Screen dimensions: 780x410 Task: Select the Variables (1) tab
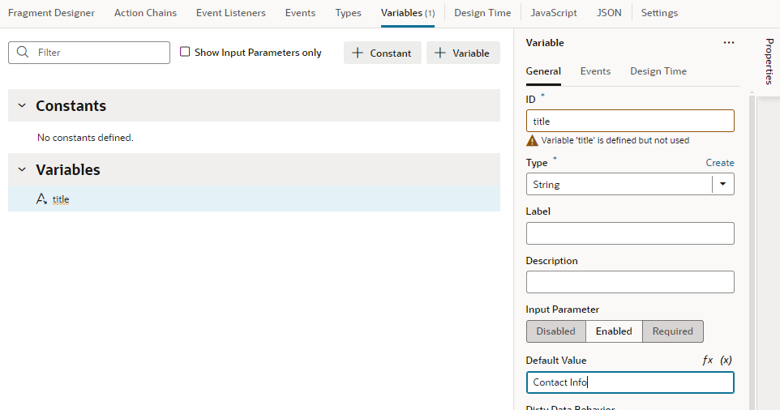(x=408, y=13)
